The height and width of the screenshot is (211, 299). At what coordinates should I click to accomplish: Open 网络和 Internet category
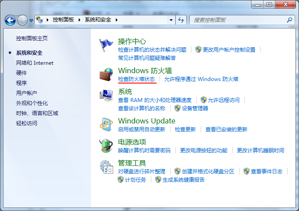35,63
